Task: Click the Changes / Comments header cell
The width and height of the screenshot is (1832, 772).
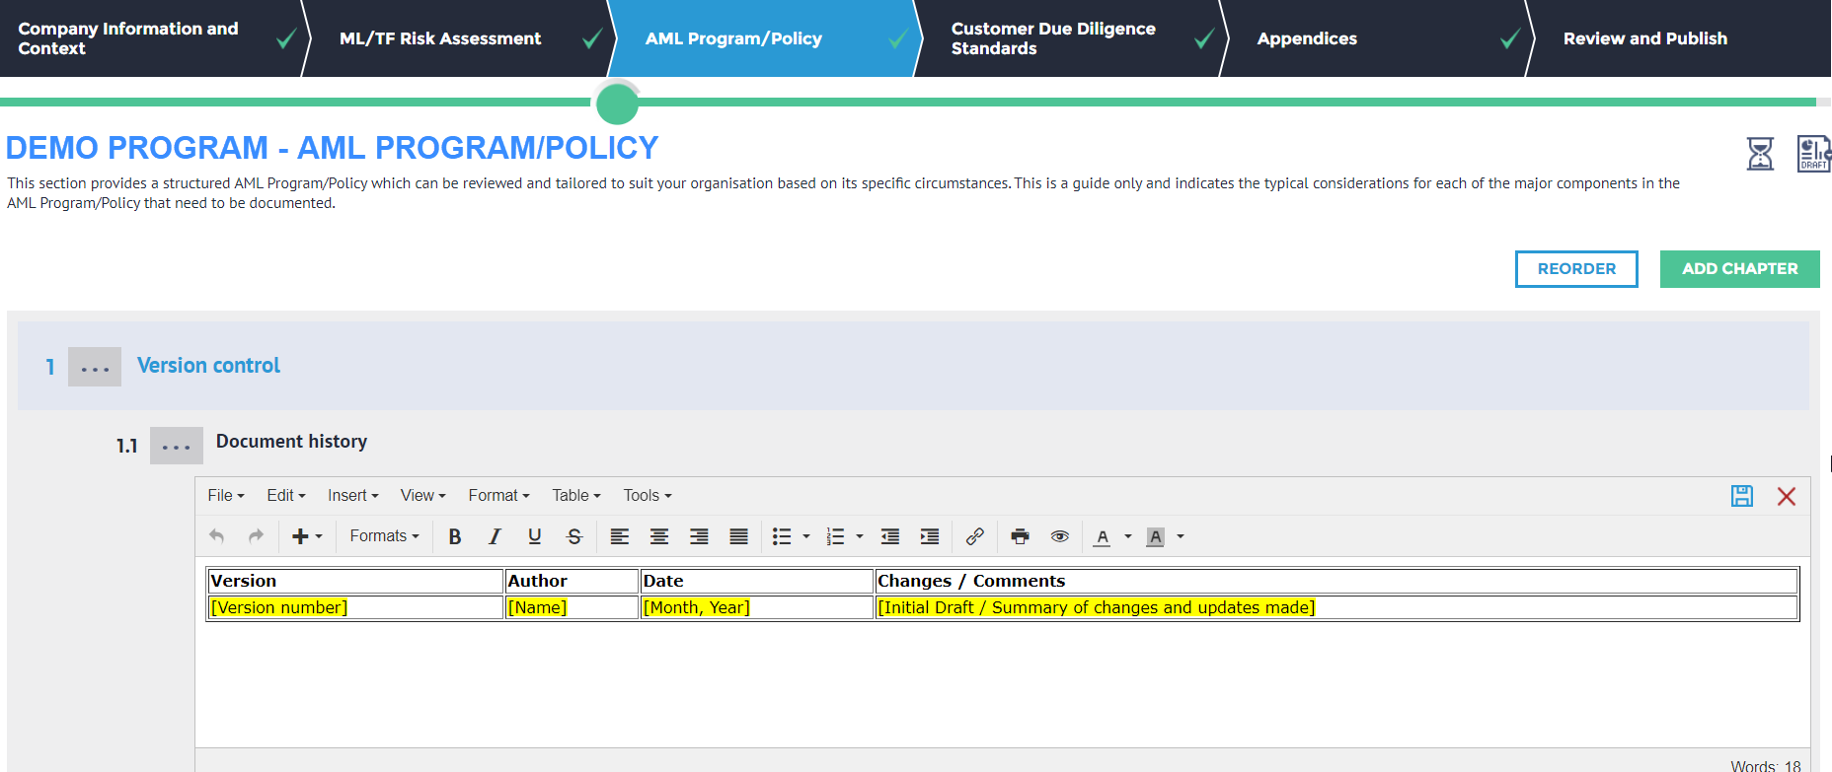Action: (x=1336, y=581)
